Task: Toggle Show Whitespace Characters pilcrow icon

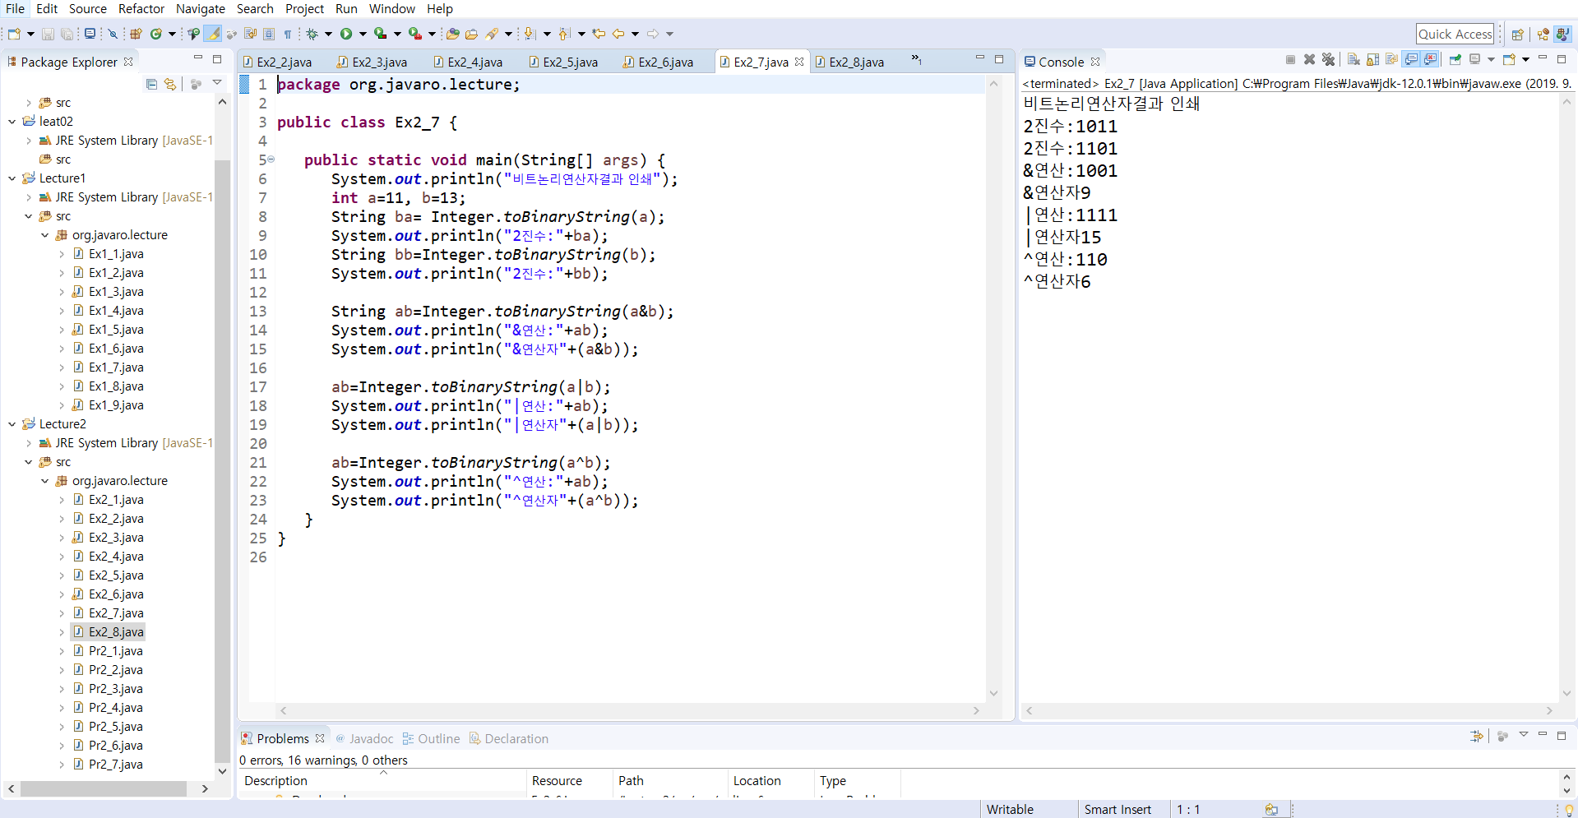Action: [288, 34]
